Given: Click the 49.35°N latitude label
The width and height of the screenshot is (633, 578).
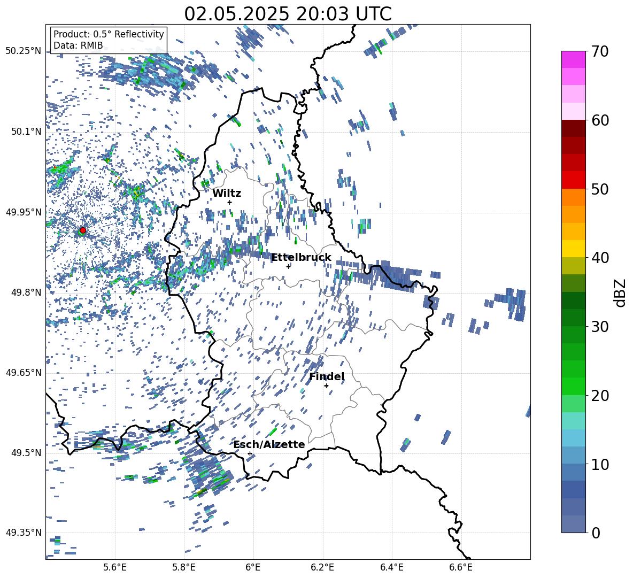Looking at the screenshot, I should (x=24, y=533).
